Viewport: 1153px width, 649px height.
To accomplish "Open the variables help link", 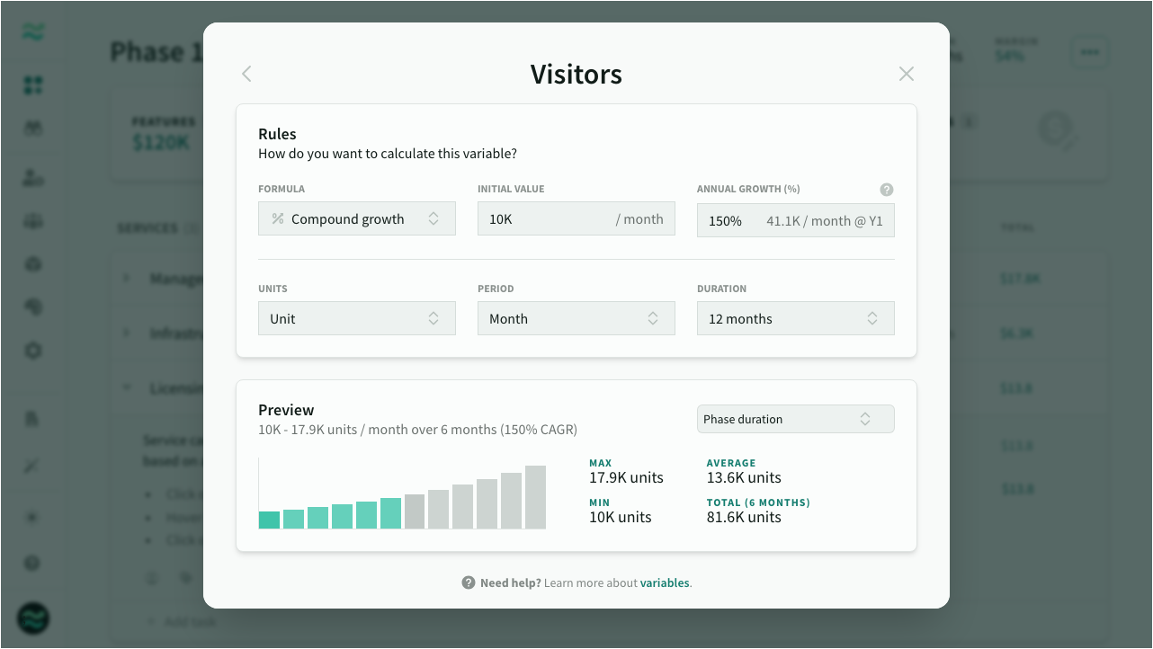I will pyautogui.click(x=664, y=582).
